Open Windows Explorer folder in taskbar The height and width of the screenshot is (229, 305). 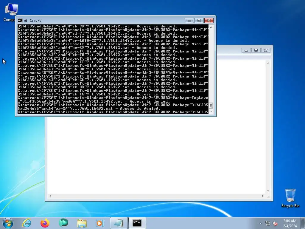82,223
